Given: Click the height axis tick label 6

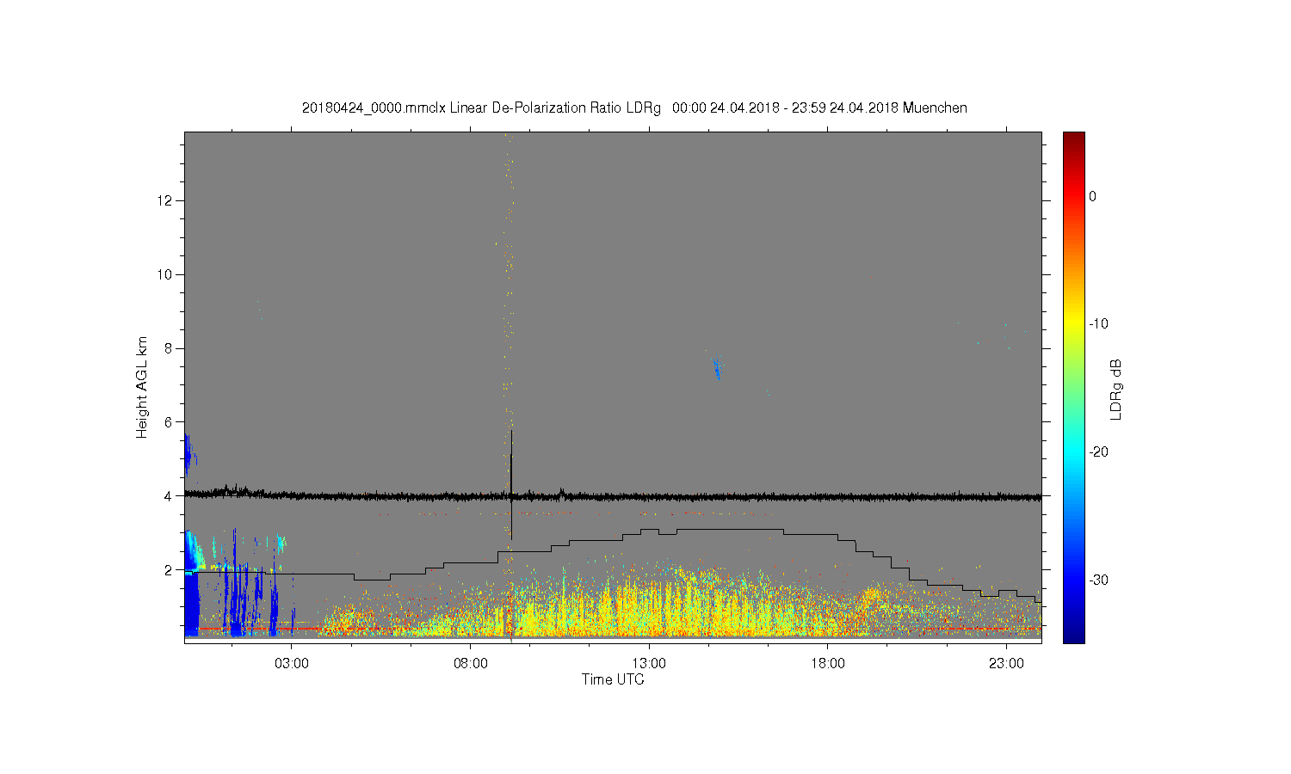Looking at the screenshot, I should 169,422.
